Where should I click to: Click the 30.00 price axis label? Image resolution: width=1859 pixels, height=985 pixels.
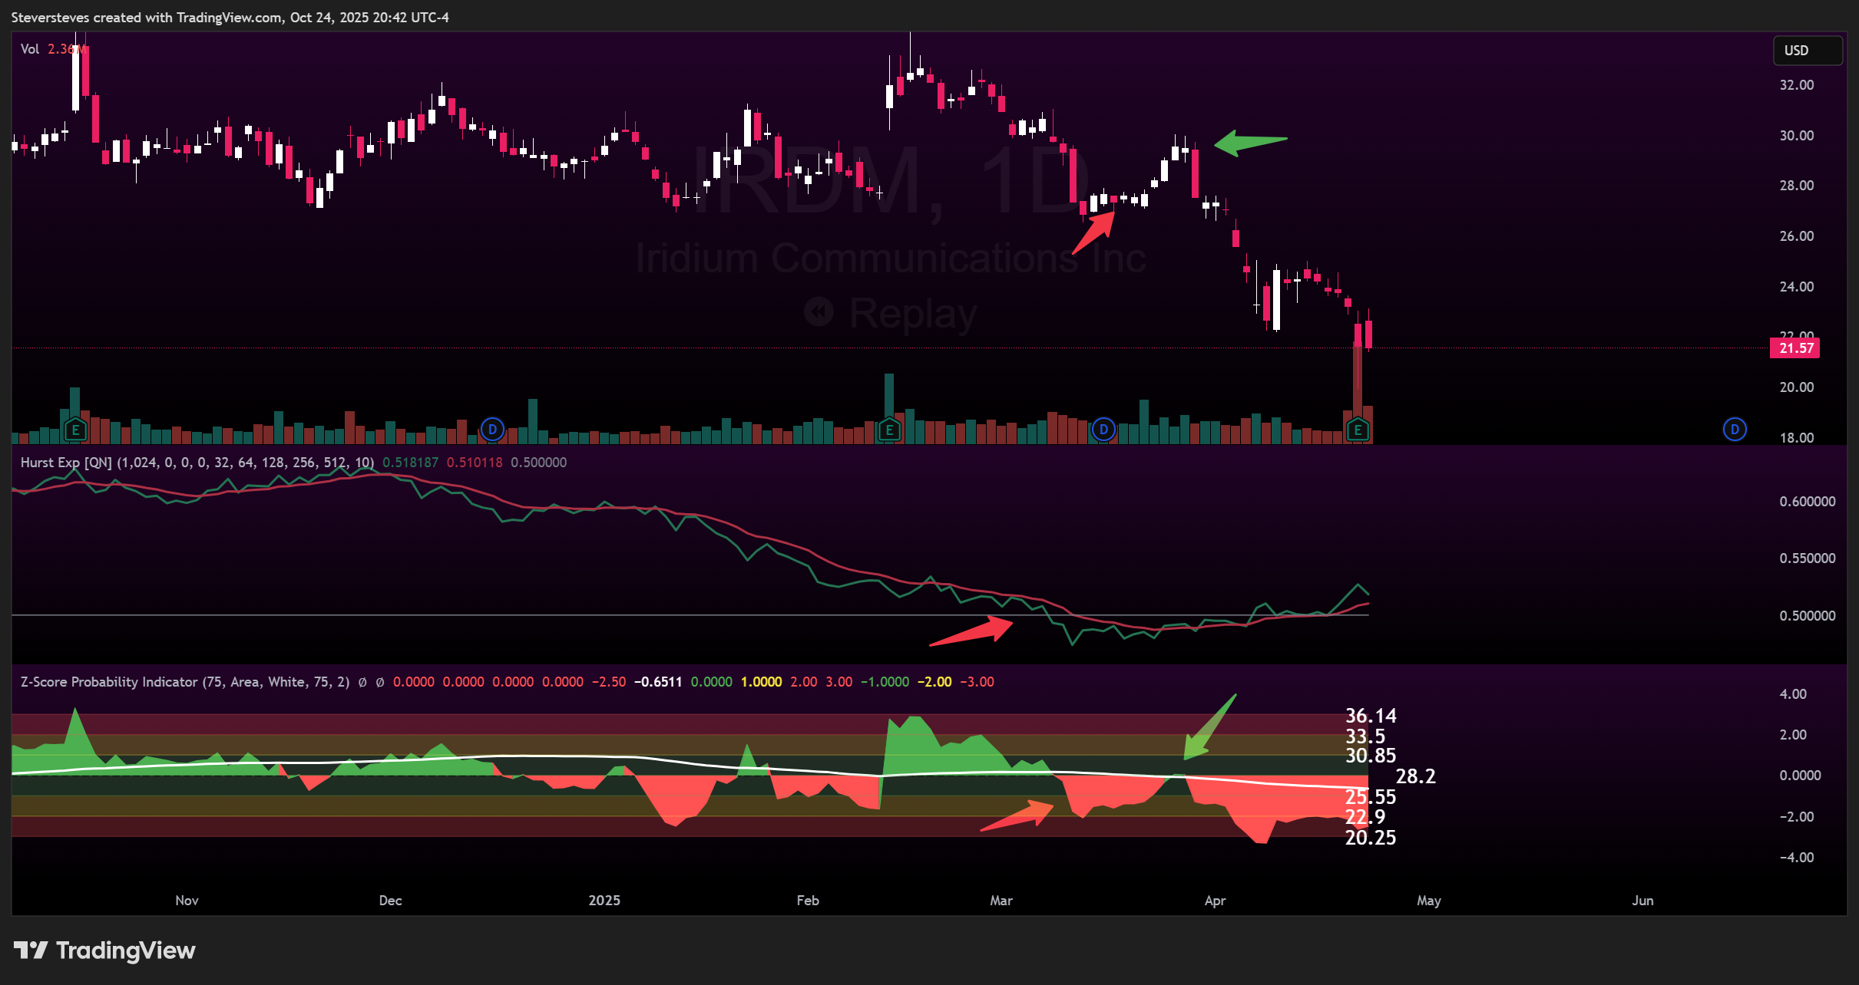tap(1797, 136)
